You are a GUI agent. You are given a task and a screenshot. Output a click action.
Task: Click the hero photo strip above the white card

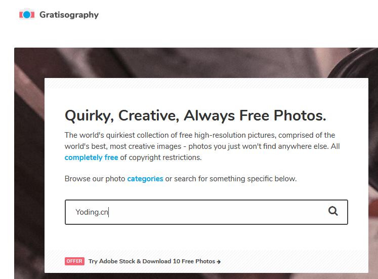click(x=202, y=62)
